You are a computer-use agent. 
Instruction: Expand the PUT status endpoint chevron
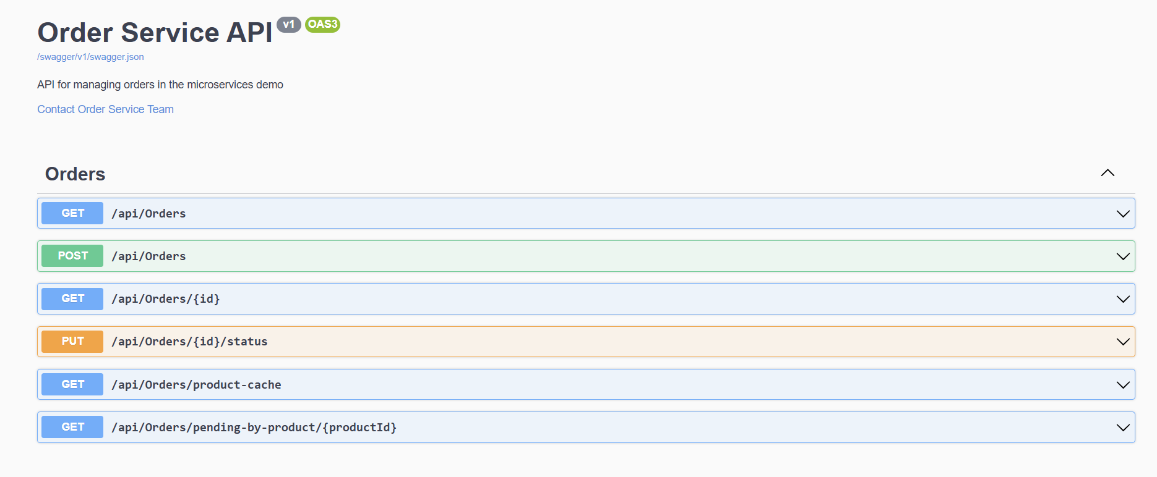[x=1122, y=342]
